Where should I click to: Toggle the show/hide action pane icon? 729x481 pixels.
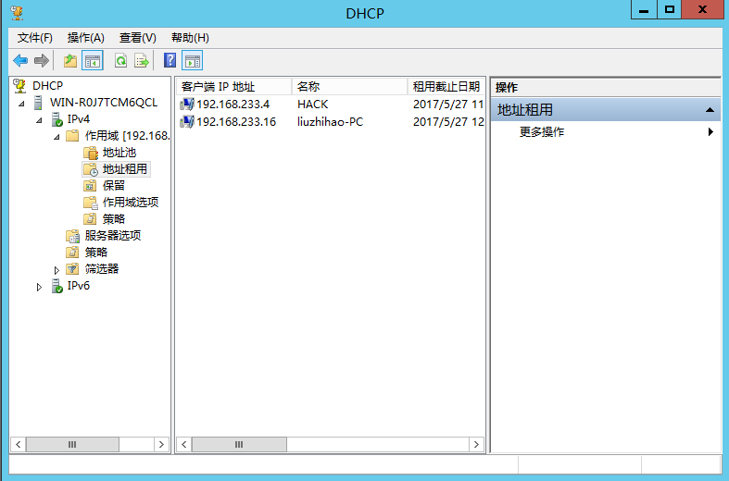193,61
